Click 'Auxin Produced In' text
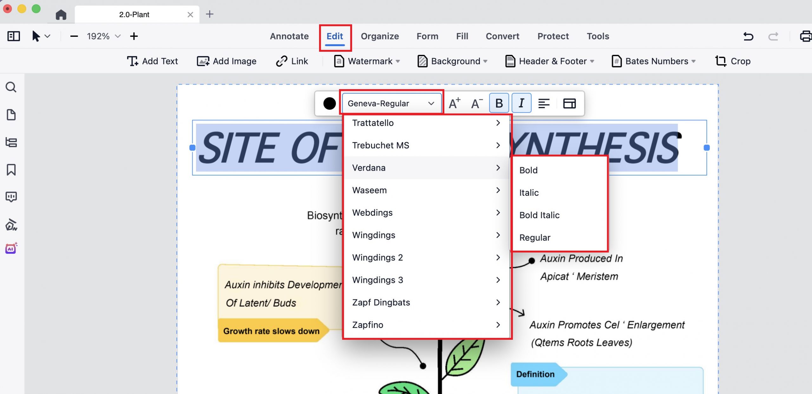The image size is (812, 394). (x=581, y=258)
